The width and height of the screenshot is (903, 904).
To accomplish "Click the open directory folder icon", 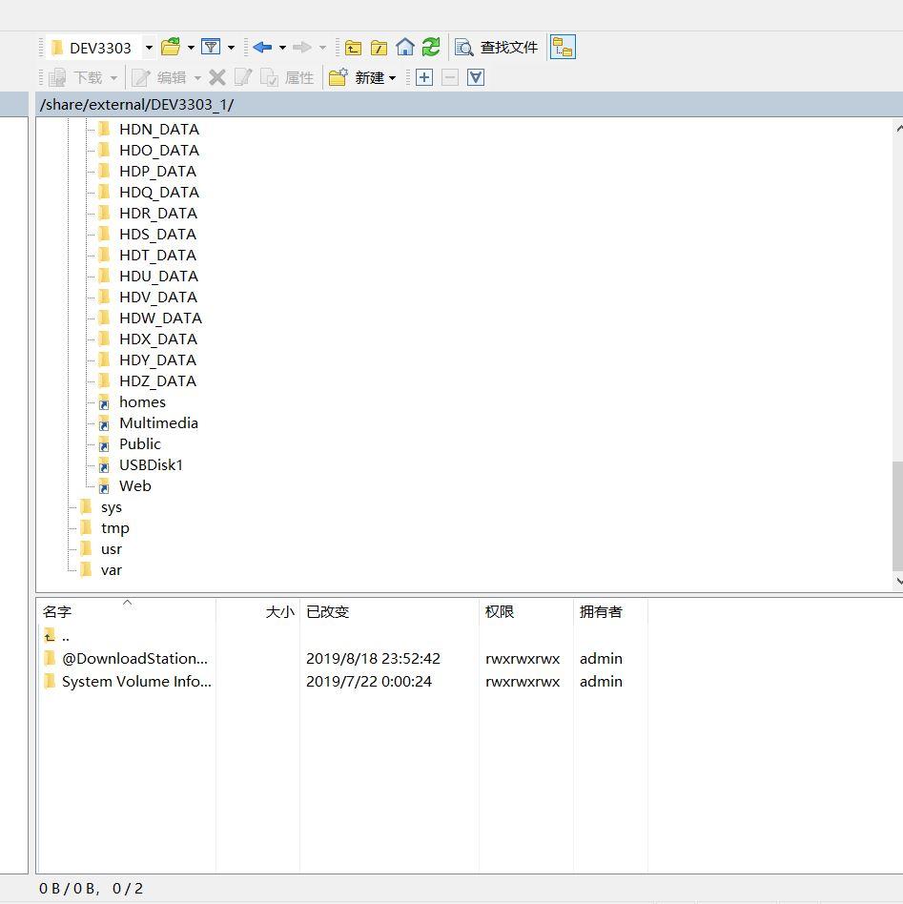I will 171,47.
